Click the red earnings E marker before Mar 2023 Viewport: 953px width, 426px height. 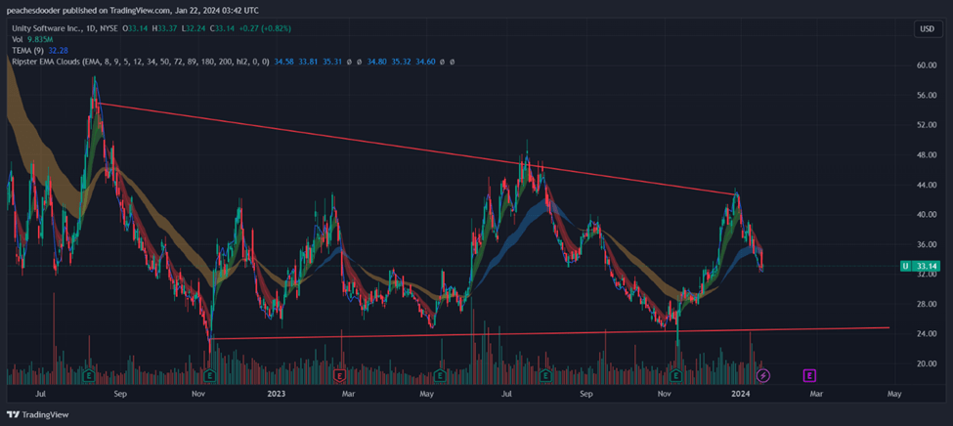tap(339, 376)
